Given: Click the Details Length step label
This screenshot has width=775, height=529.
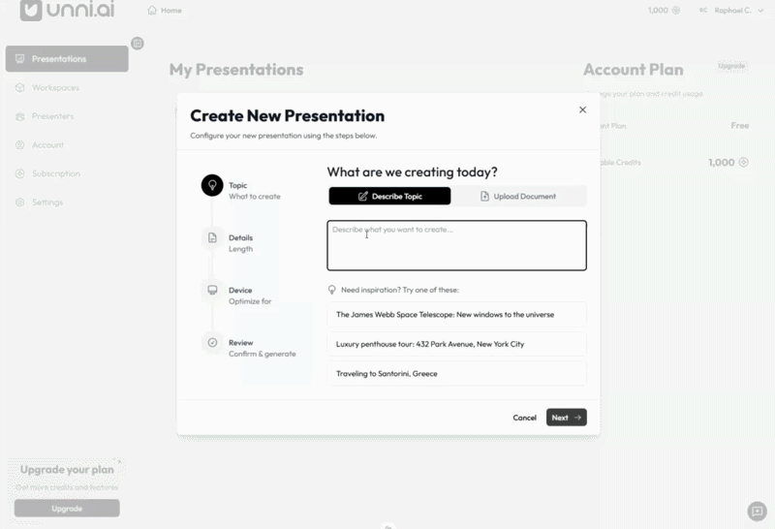Looking at the screenshot, I should [x=240, y=243].
